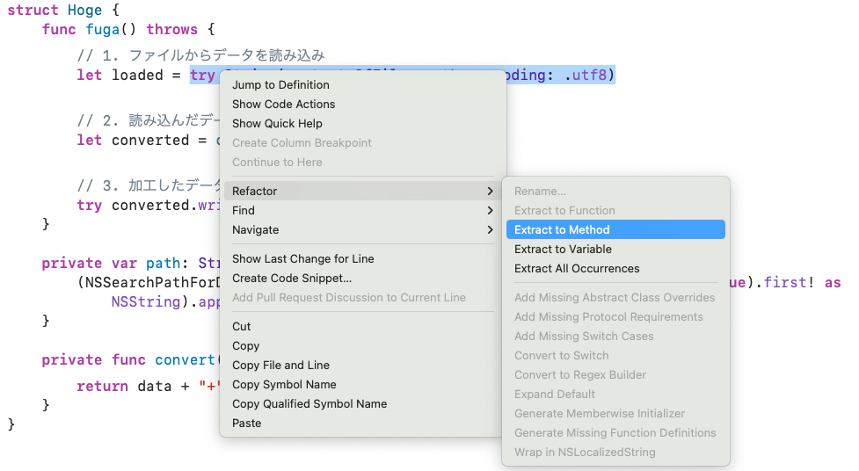Click 'private func convert' declaration
This screenshot has height=471, width=859.
point(128,359)
